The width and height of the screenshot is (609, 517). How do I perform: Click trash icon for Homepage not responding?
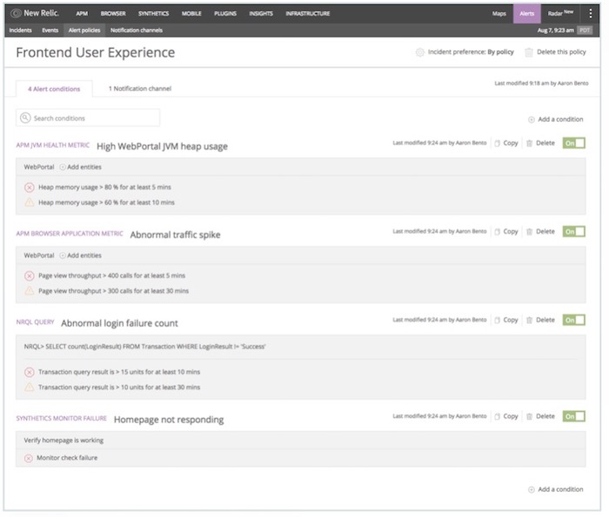click(x=529, y=416)
